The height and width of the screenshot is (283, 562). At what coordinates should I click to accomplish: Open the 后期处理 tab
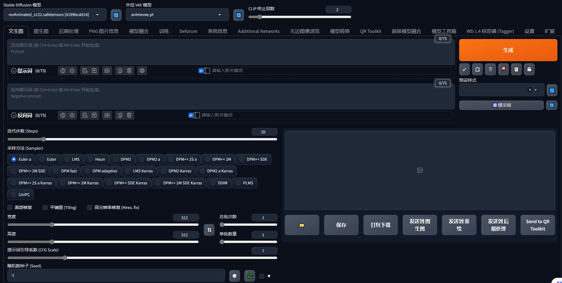(x=69, y=31)
